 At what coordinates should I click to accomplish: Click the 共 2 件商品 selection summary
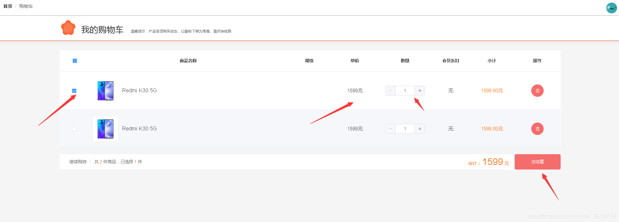118,162
